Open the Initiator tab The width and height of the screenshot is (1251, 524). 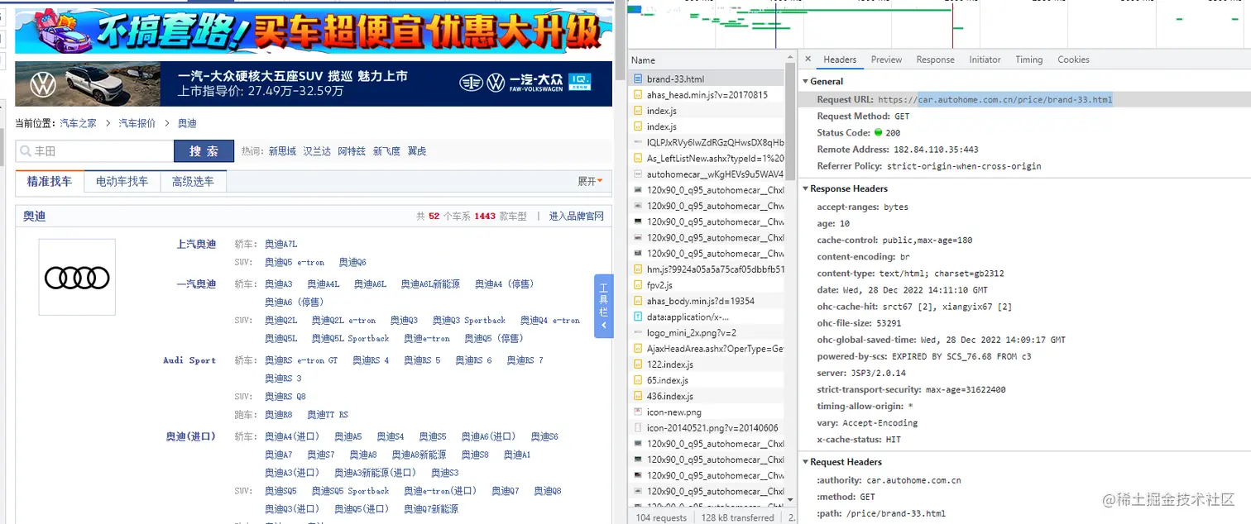coord(985,60)
